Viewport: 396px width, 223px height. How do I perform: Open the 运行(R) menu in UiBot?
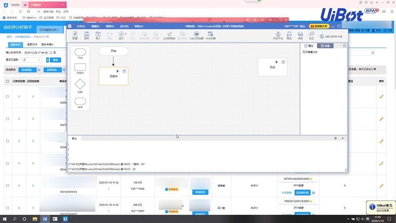coord(124,26)
